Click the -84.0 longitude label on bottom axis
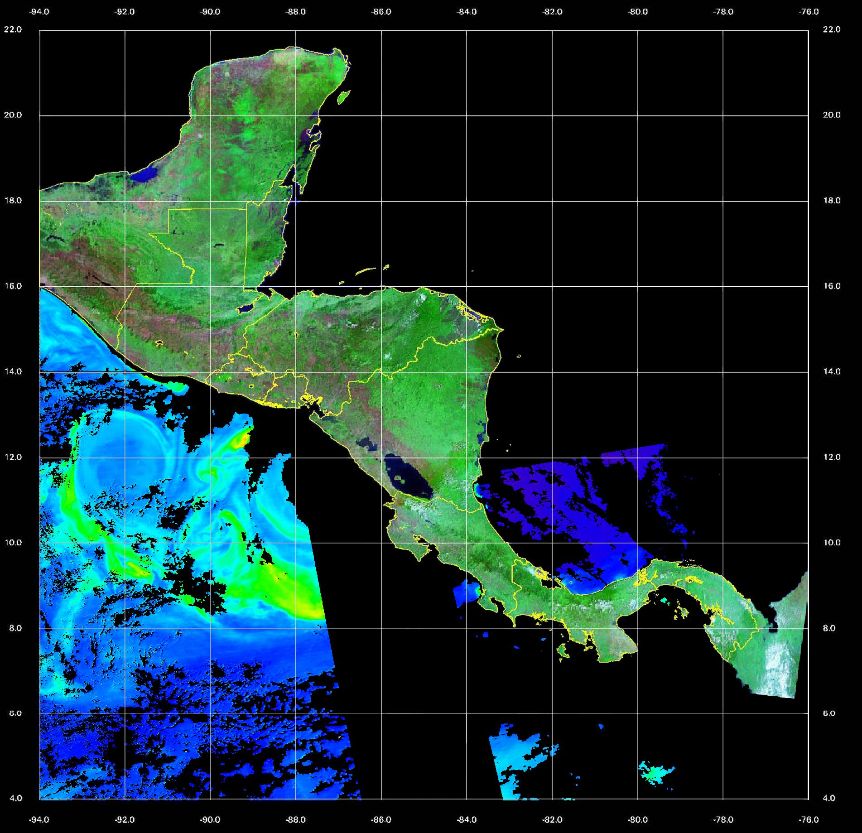The width and height of the screenshot is (862, 833). click(x=467, y=819)
